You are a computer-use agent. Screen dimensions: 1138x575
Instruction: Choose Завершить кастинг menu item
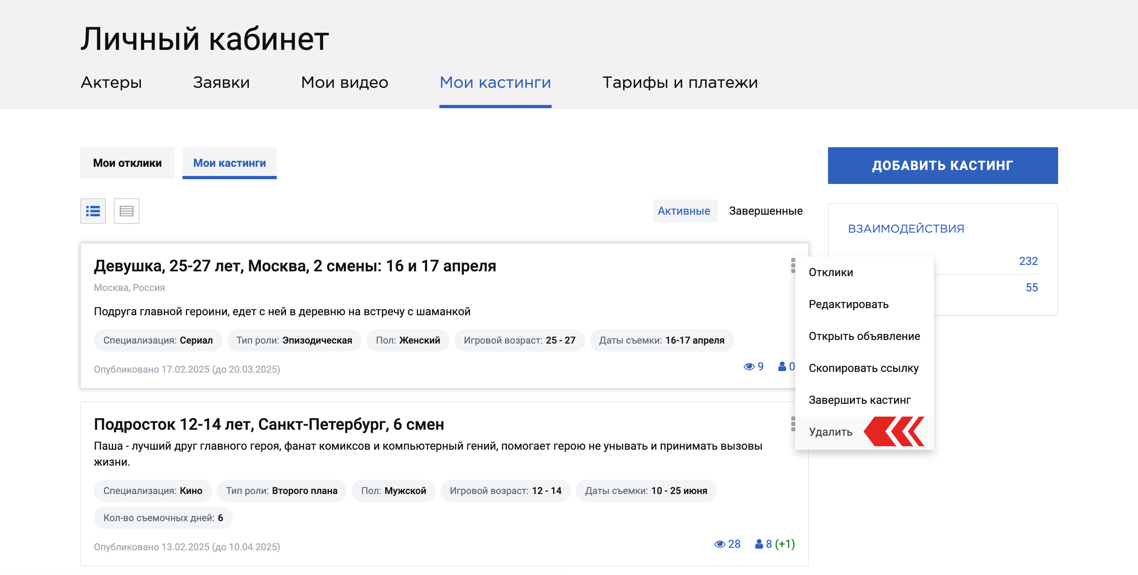tap(864, 400)
